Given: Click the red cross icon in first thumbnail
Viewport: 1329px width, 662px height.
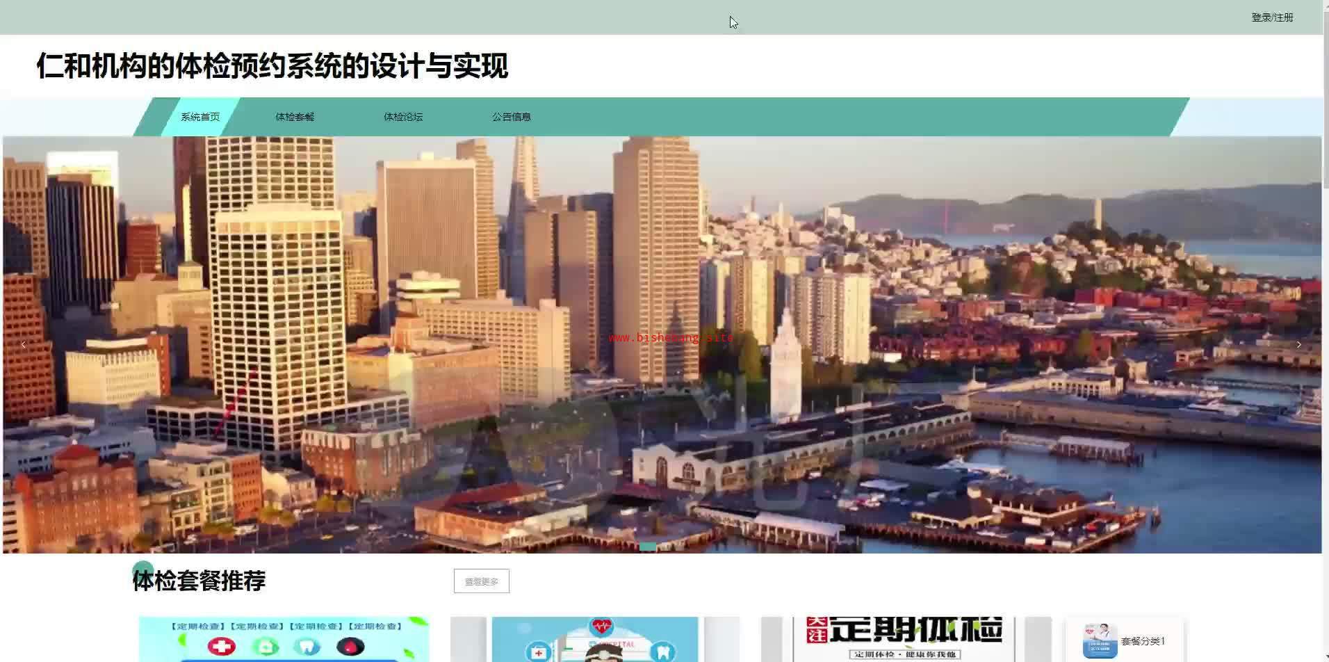Looking at the screenshot, I should [x=222, y=647].
